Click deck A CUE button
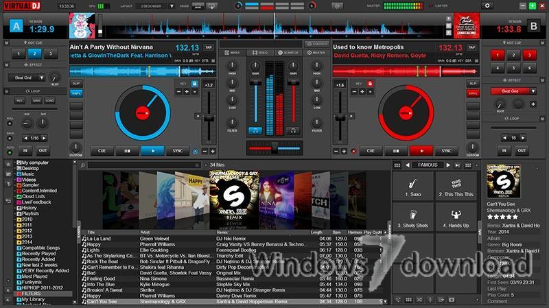The image size is (549, 308). coord(102,151)
